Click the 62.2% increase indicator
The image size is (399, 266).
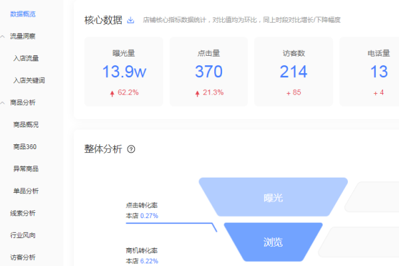coord(124,92)
